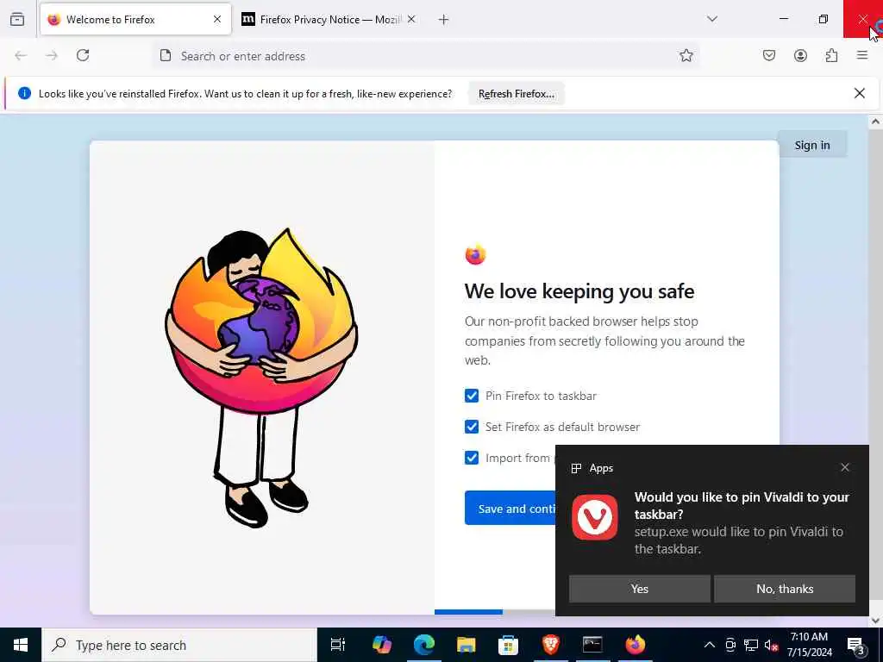The image size is (883, 662).
Task: Click the Meet Now tray icon
Action: coord(730,645)
